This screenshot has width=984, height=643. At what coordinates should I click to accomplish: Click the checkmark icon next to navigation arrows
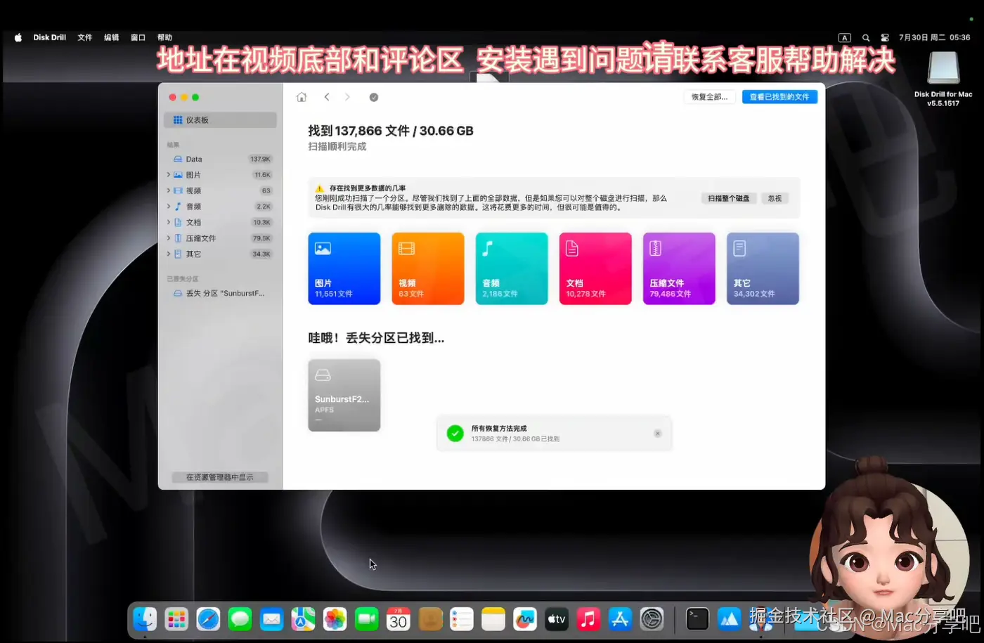coord(374,97)
